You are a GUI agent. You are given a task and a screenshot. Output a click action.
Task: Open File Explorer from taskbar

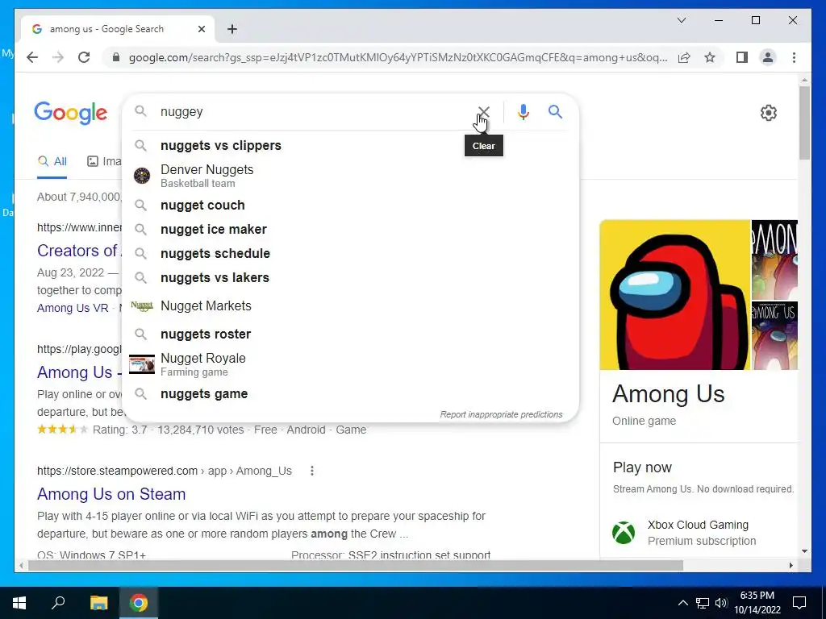point(98,603)
